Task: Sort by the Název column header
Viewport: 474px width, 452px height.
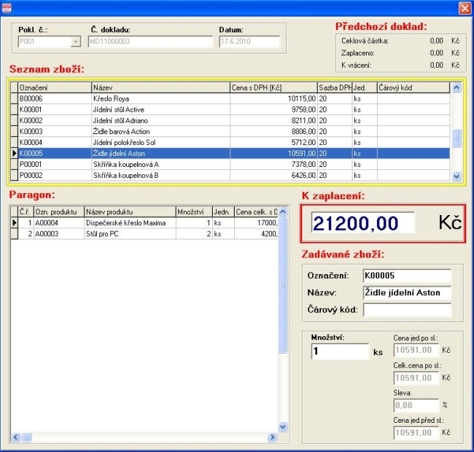Action: pos(160,87)
